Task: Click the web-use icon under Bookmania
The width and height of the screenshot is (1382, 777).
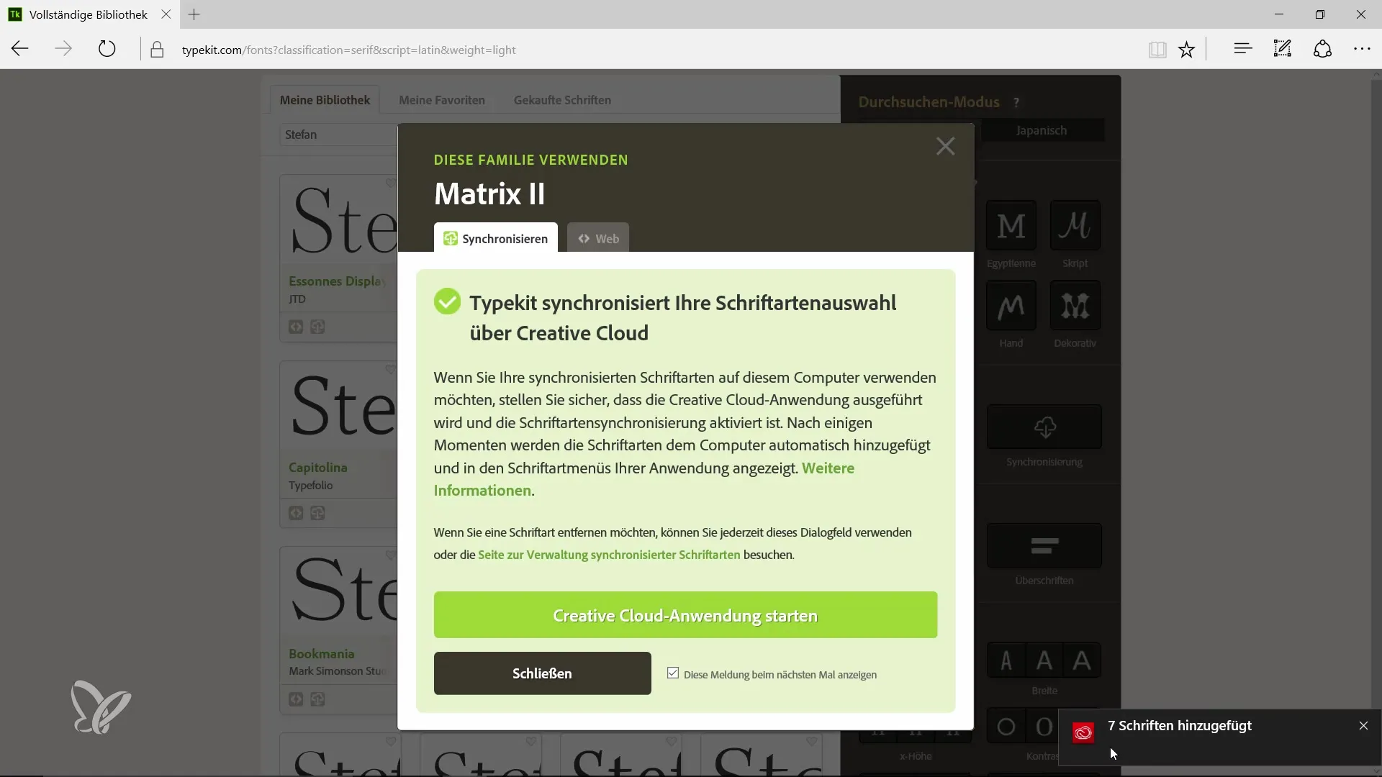Action: click(296, 699)
